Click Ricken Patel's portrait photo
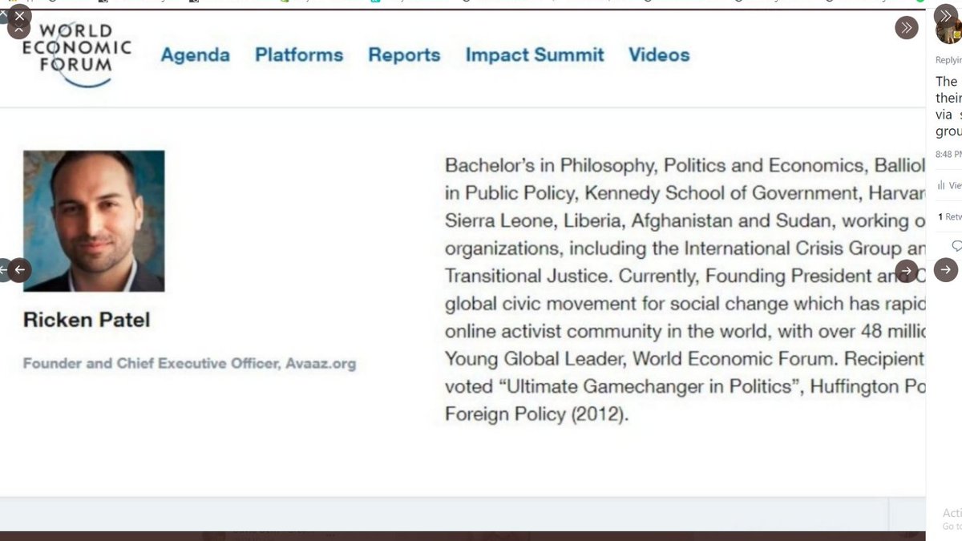 tap(94, 221)
